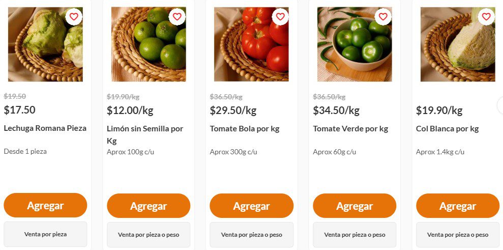The width and height of the screenshot is (503, 250).
Task: Favorite the Lechuga Romana heart icon
Action: [74, 16]
